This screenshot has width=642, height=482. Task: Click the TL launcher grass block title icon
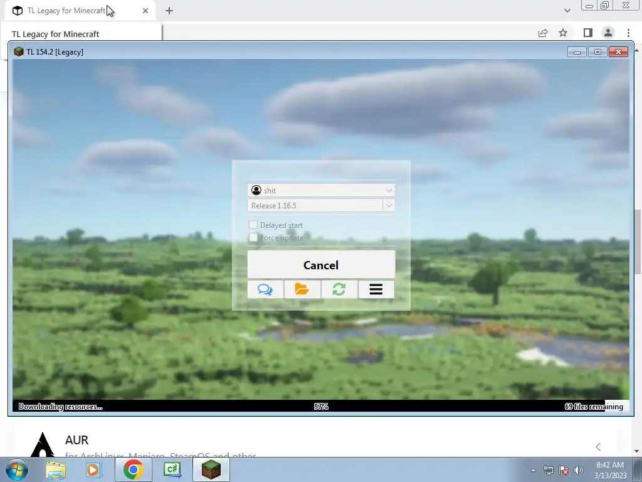(18, 51)
